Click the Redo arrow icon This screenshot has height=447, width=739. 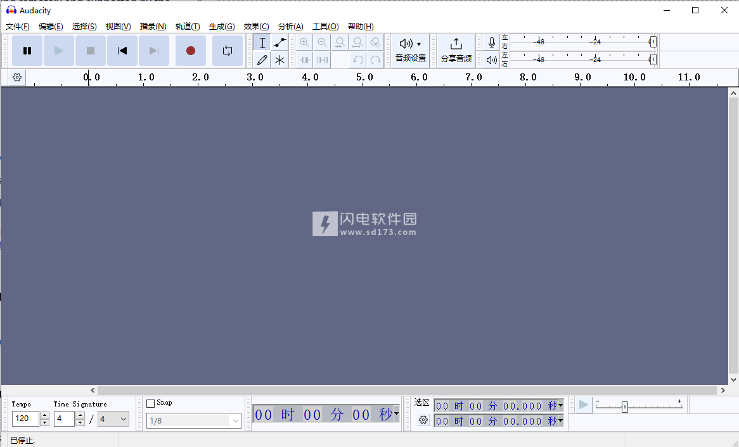376,60
